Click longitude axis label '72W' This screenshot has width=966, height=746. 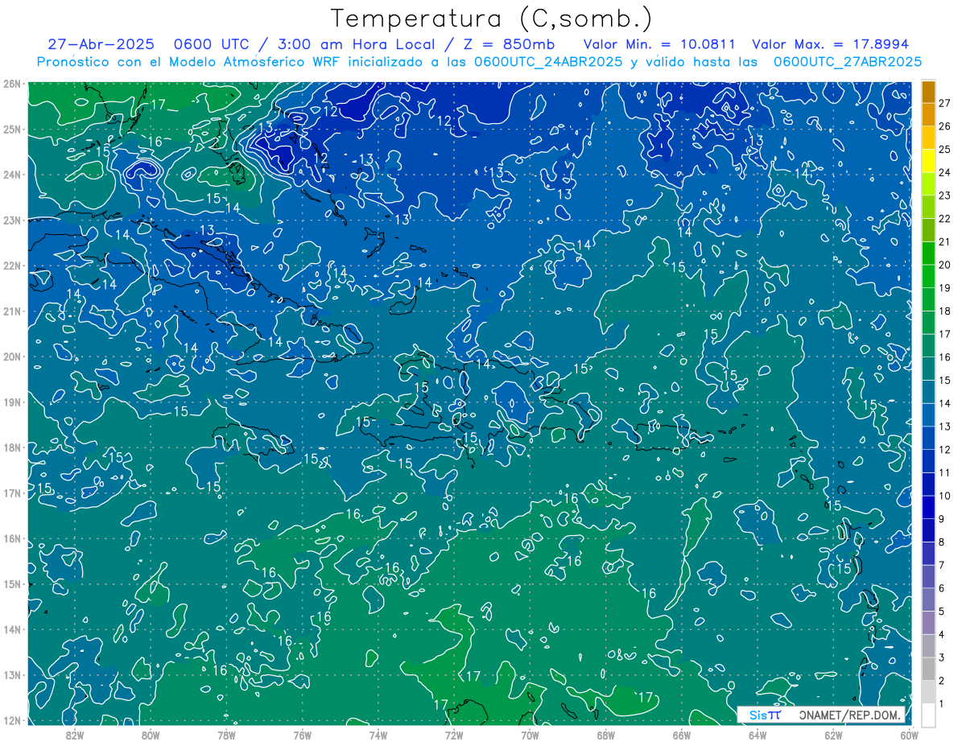coord(454,734)
